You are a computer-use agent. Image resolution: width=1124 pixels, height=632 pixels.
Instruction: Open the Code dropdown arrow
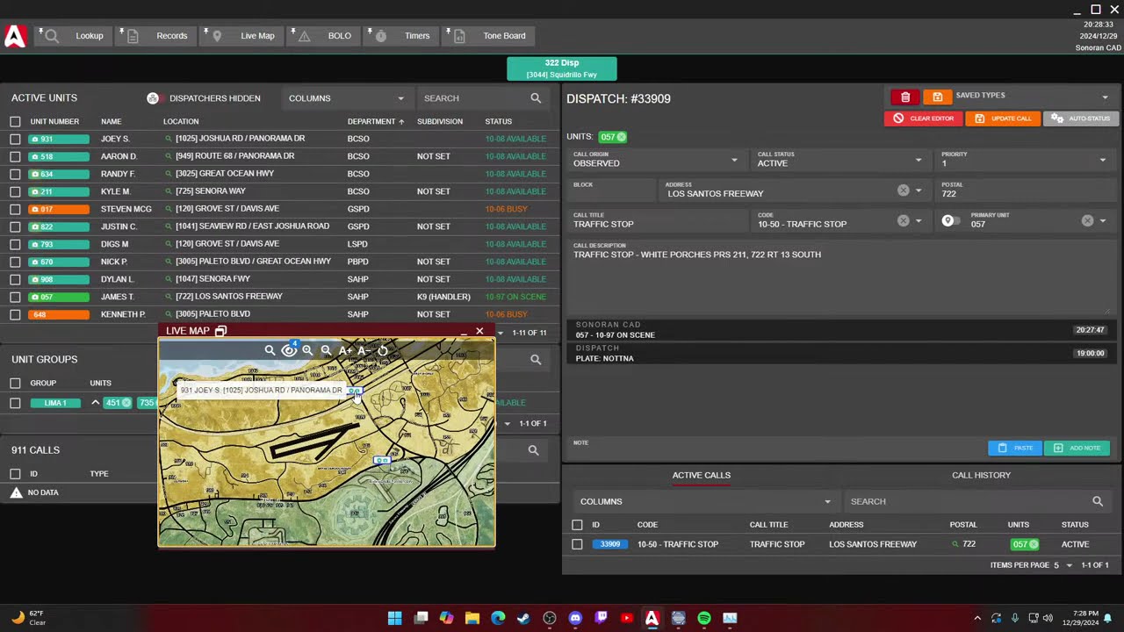[x=919, y=221]
